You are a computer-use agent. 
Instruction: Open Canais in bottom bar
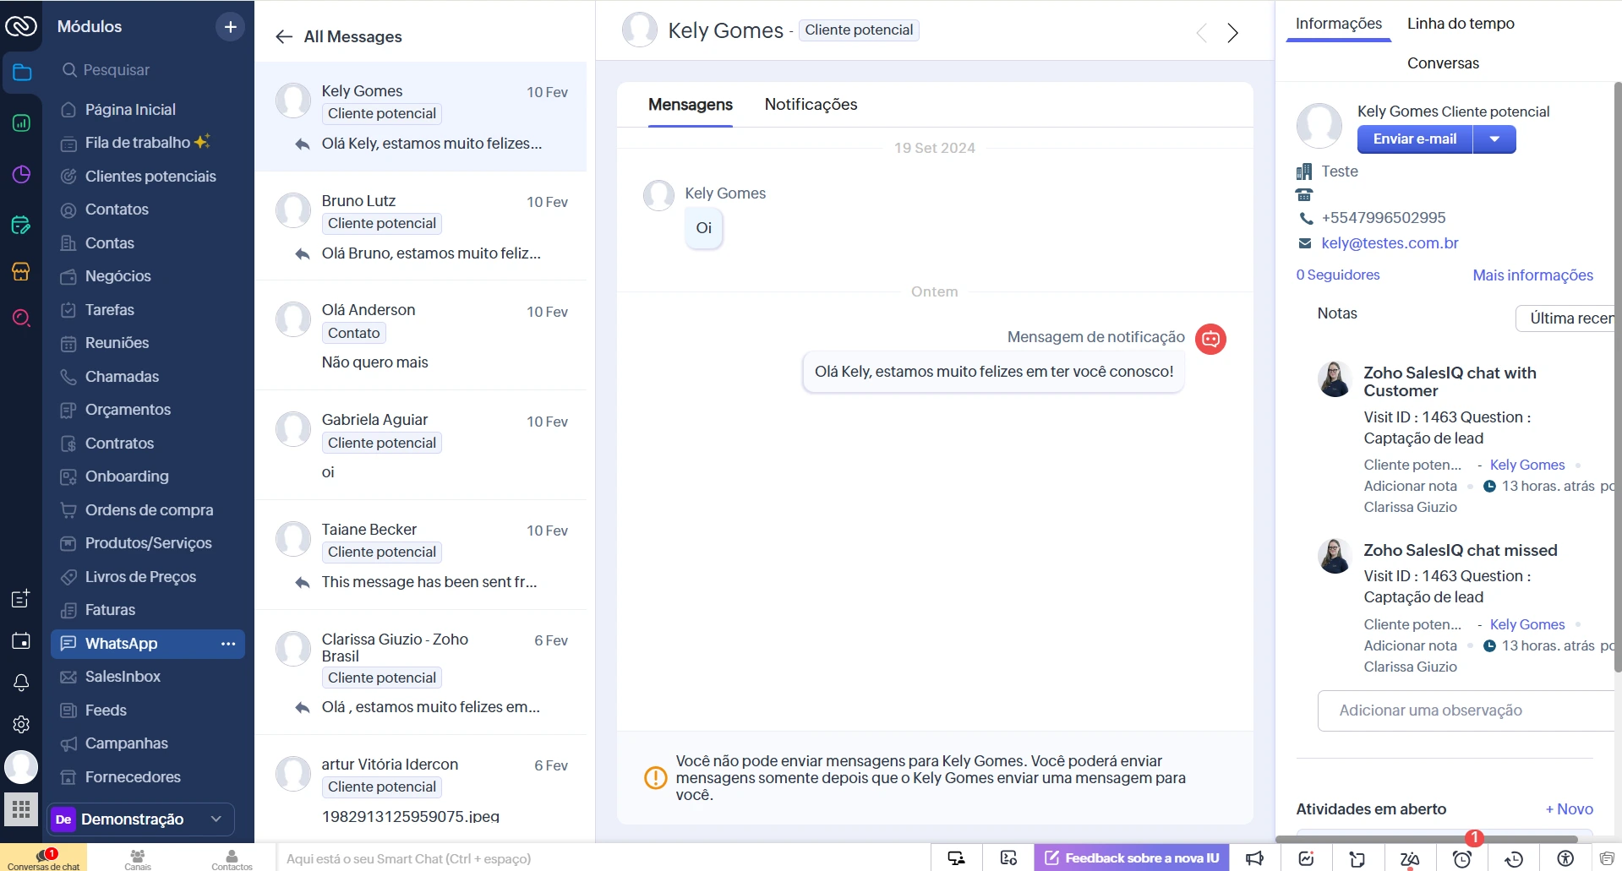[138, 858]
